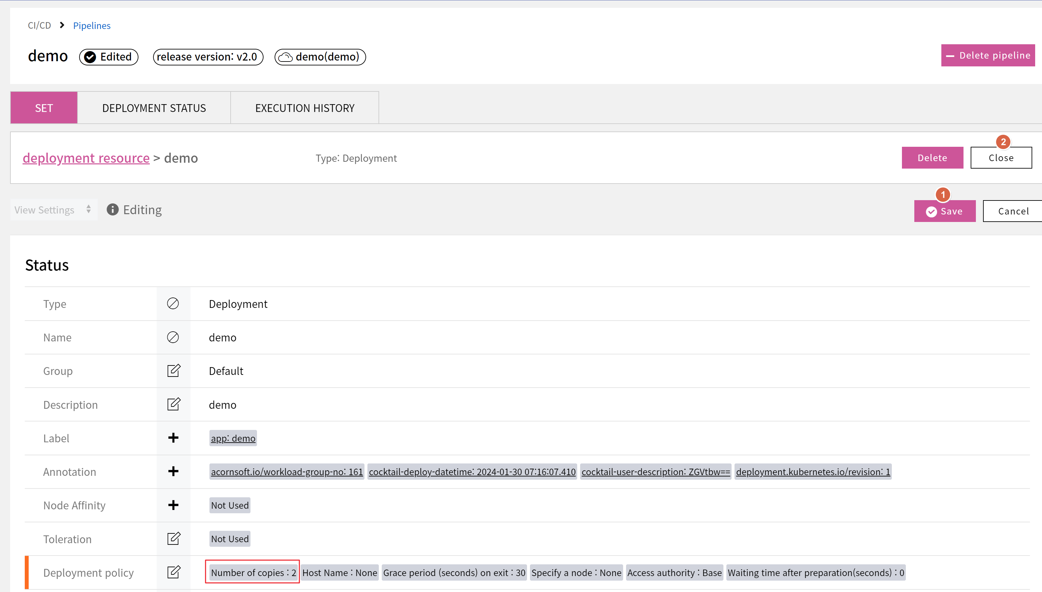Add an Annotation using plus icon

coord(173,472)
